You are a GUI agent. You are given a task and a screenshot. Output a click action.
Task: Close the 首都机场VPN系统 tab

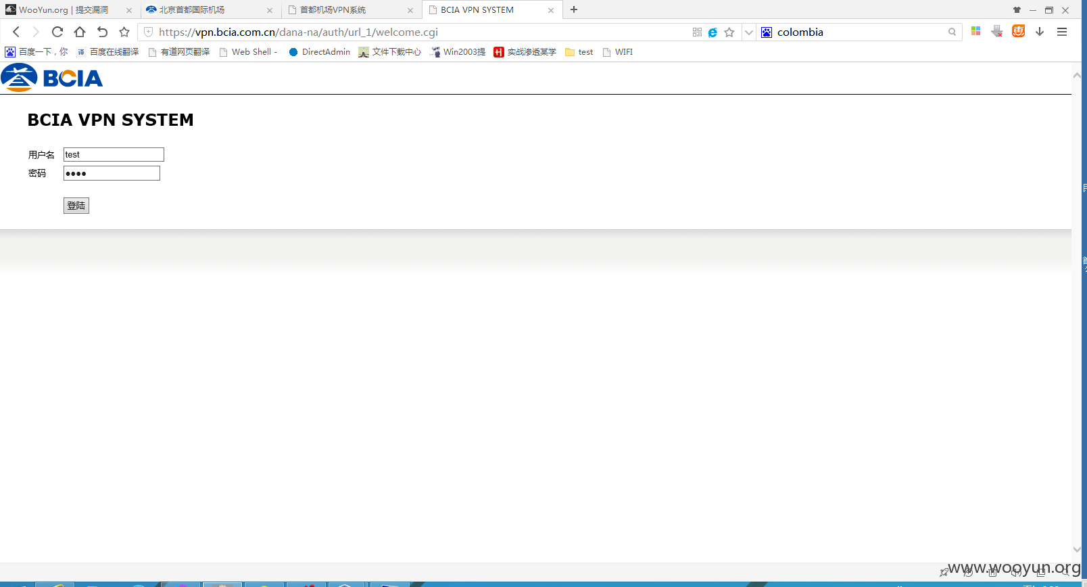point(410,10)
